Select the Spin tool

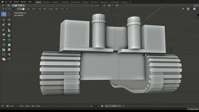point(4,50)
